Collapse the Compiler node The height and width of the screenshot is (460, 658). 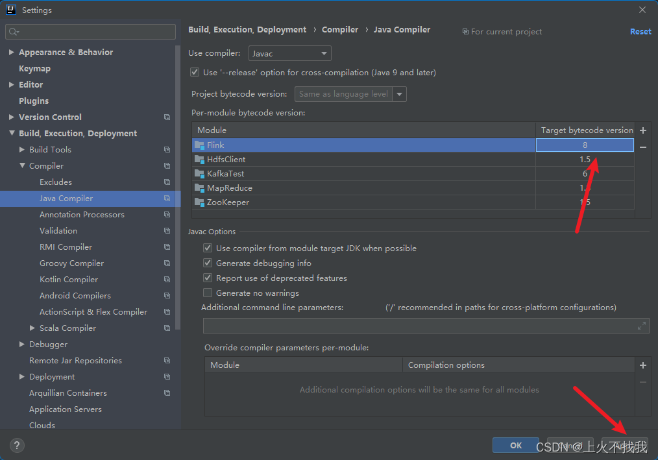(x=22, y=166)
